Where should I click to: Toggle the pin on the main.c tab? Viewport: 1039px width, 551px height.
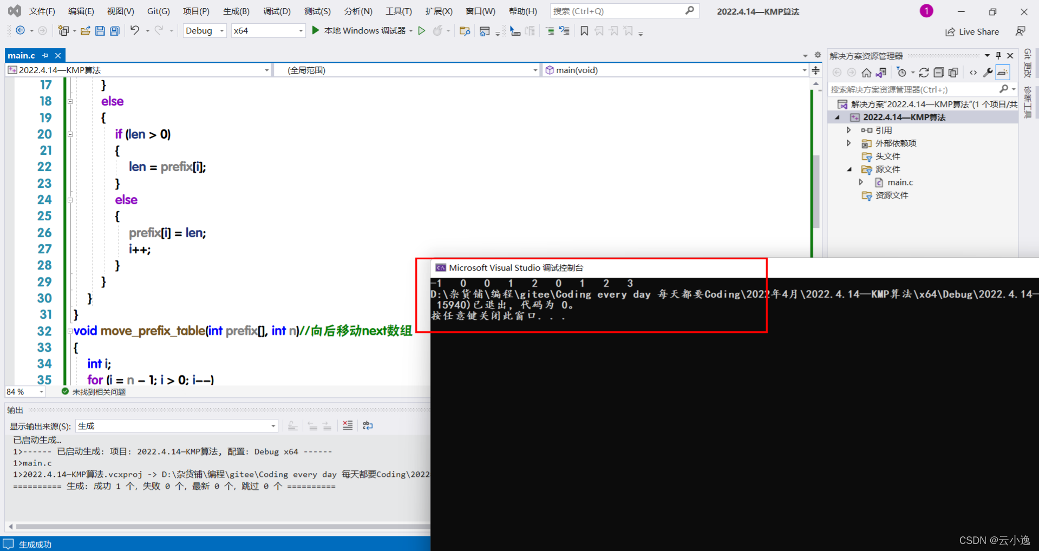point(45,55)
